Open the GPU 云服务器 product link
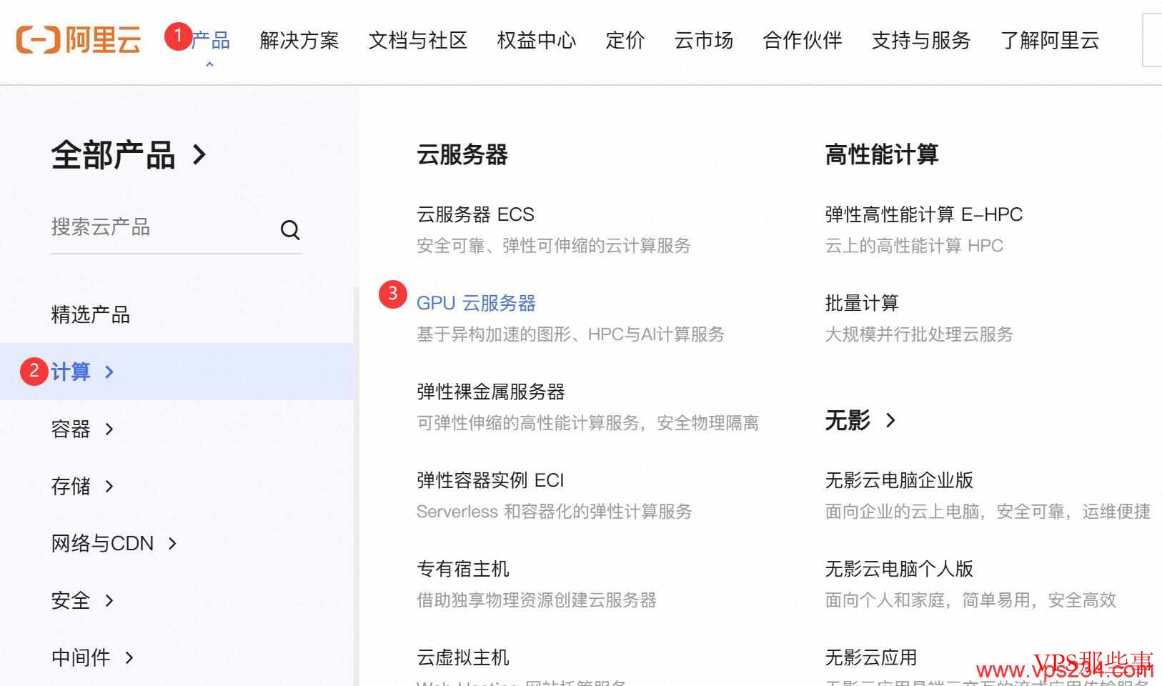1162x686 pixels. pos(476,303)
